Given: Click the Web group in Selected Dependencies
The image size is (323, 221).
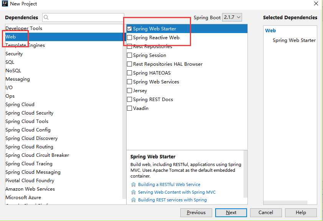Looking at the screenshot, I should tap(270, 30).
